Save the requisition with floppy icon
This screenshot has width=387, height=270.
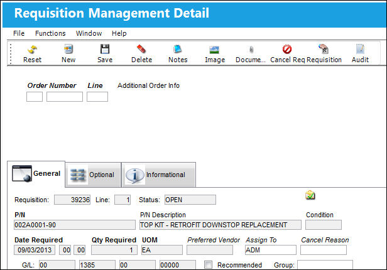(105, 49)
